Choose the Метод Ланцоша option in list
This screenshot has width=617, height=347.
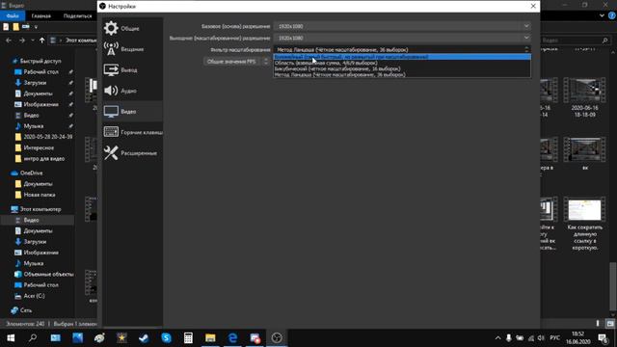(x=402, y=75)
